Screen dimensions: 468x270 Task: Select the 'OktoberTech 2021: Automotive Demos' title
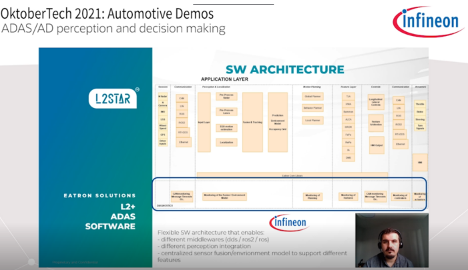pyautogui.click(x=107, y=14)
